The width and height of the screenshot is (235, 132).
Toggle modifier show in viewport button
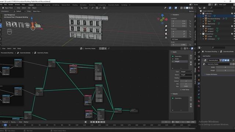click(226, 60)
